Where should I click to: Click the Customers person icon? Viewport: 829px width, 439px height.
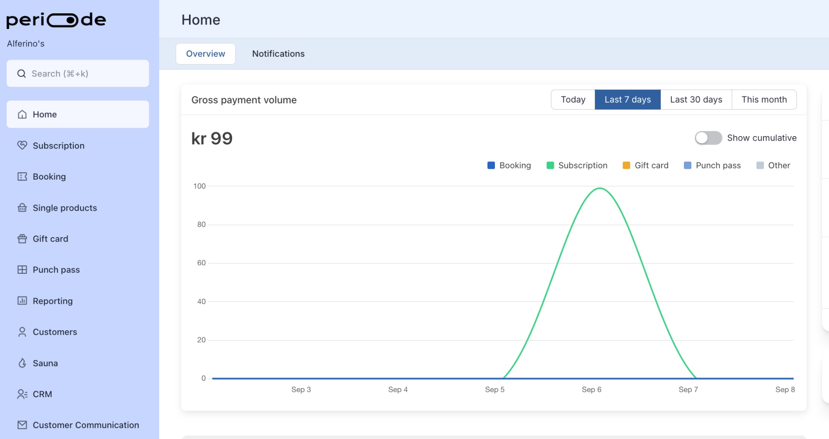click(22, 332)
